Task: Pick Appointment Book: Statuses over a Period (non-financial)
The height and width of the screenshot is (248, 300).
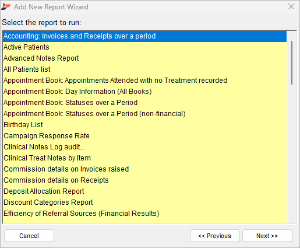Action: click(x=144, y=114)
